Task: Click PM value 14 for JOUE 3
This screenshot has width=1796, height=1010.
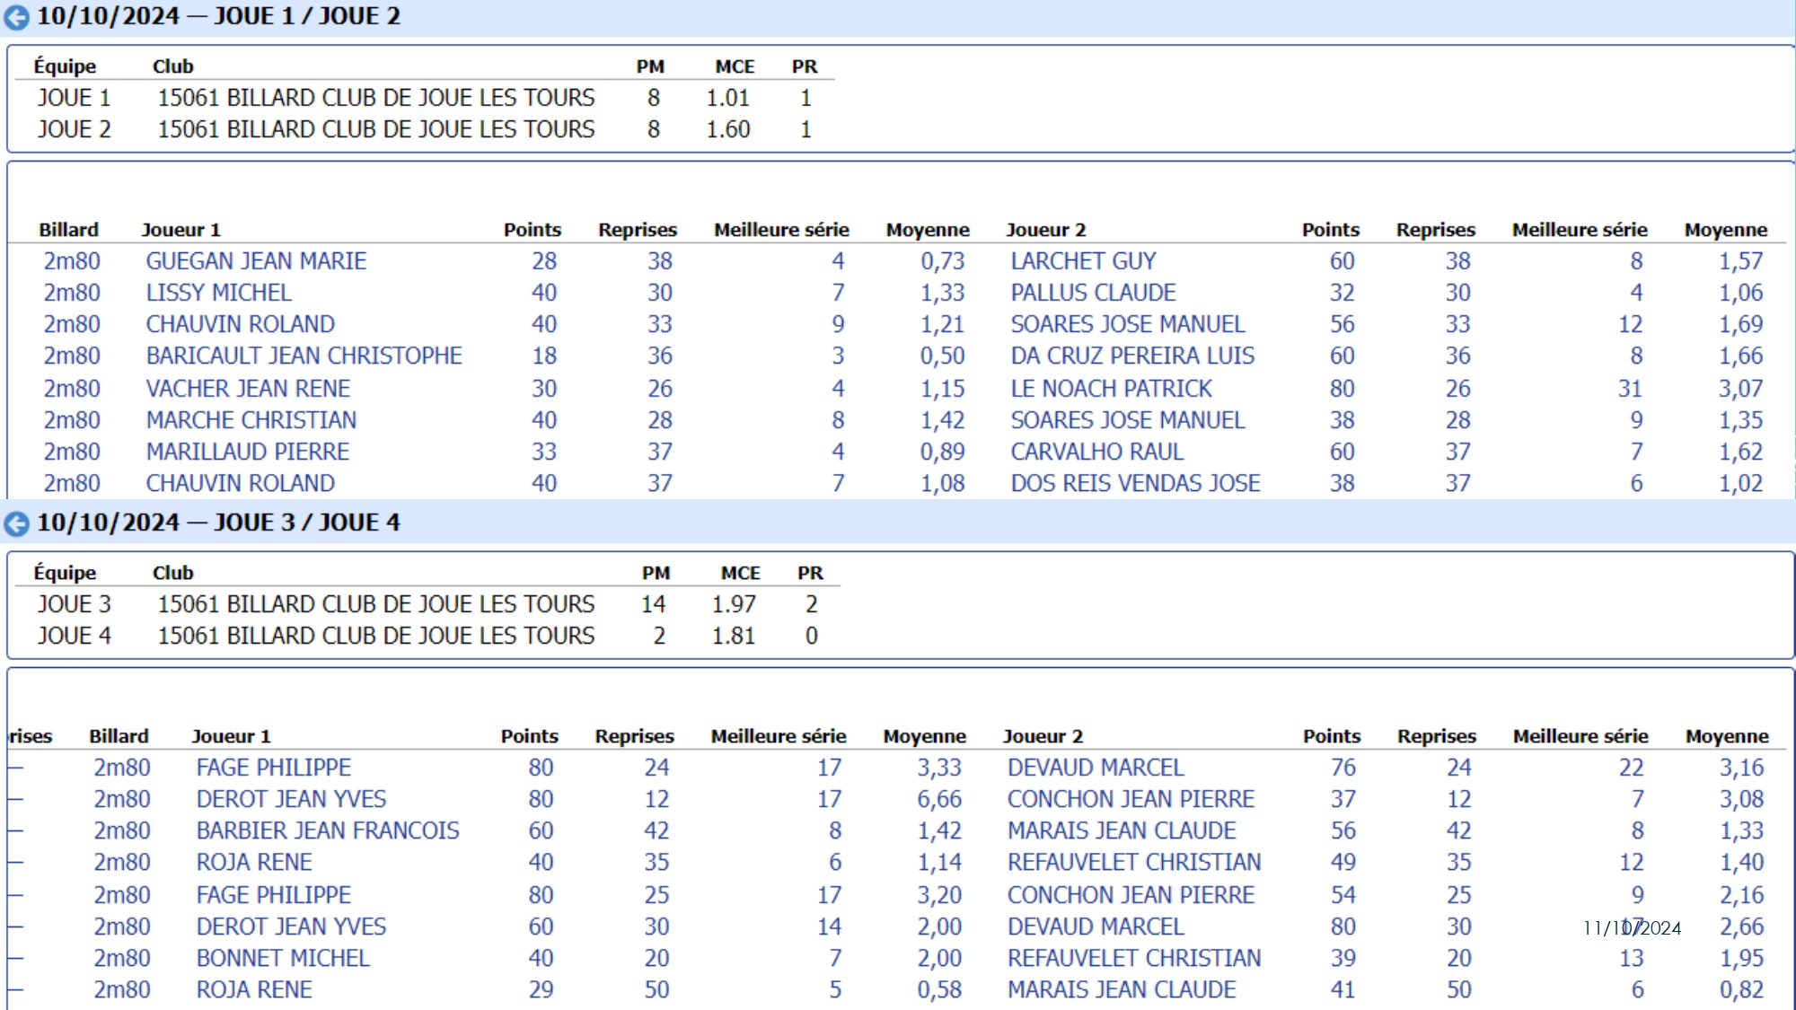Action: (653, 604)
